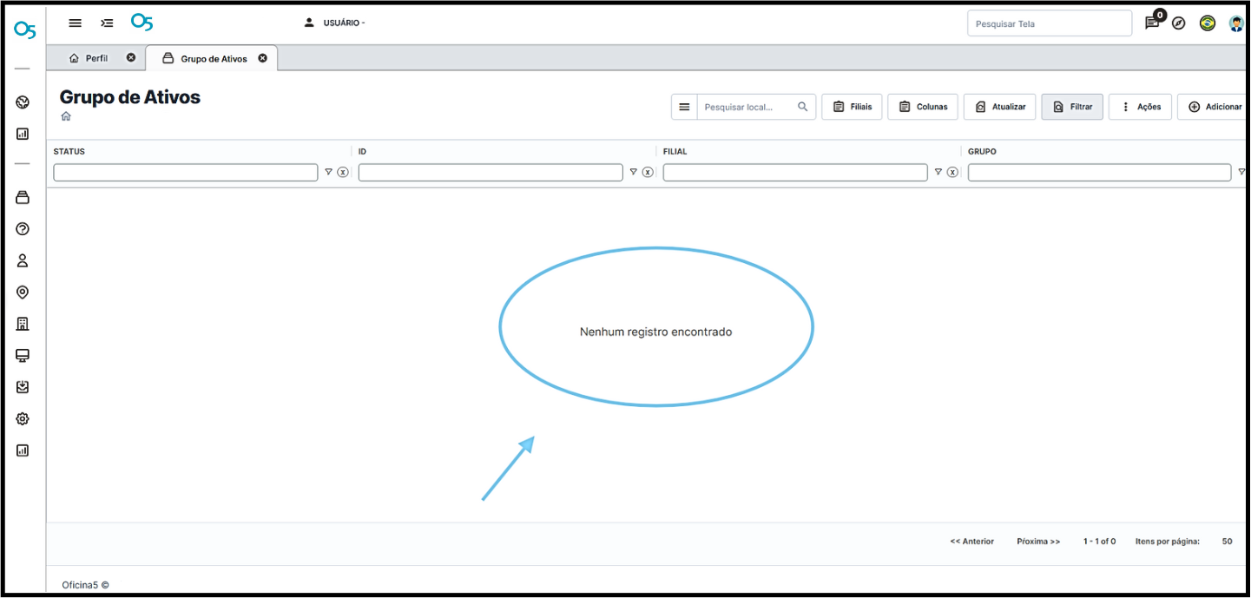Click the chat messages icon

pos(1152,23)
